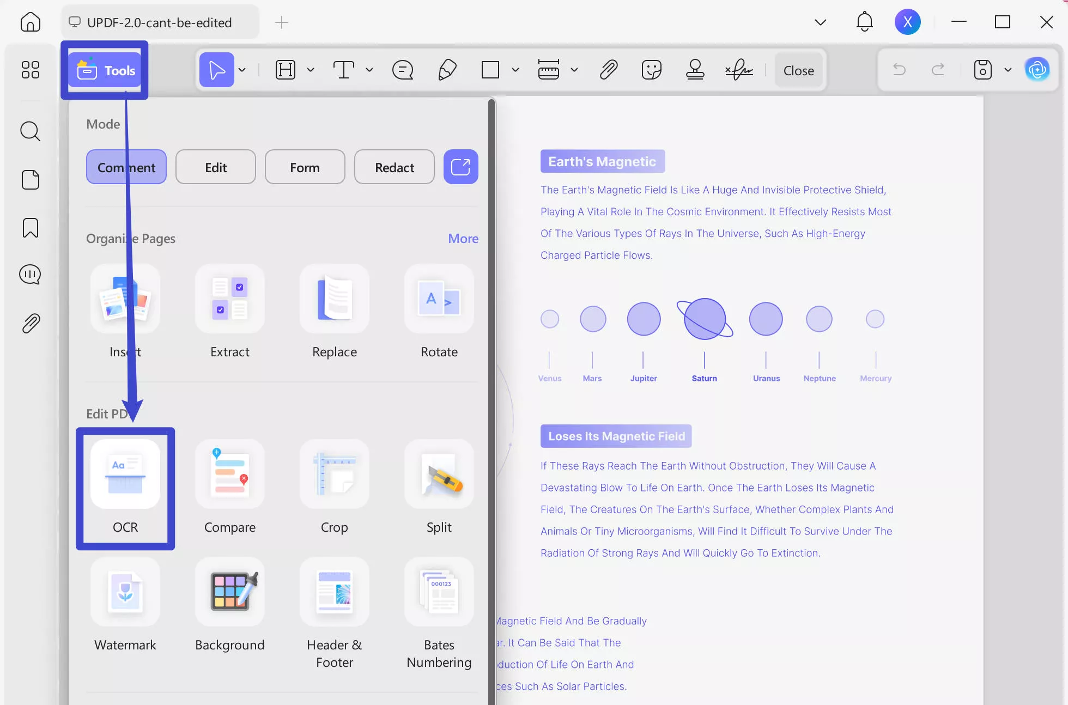
Task: Open the Bookmarks panel in the sidebar
Action: pyautogui.click(x=30, y=228)
